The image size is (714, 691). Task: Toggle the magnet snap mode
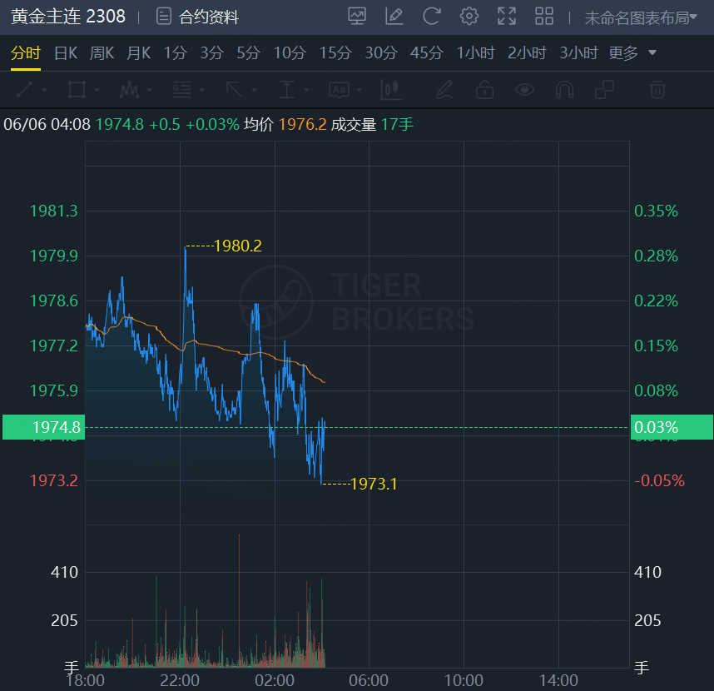pos(565,90)
